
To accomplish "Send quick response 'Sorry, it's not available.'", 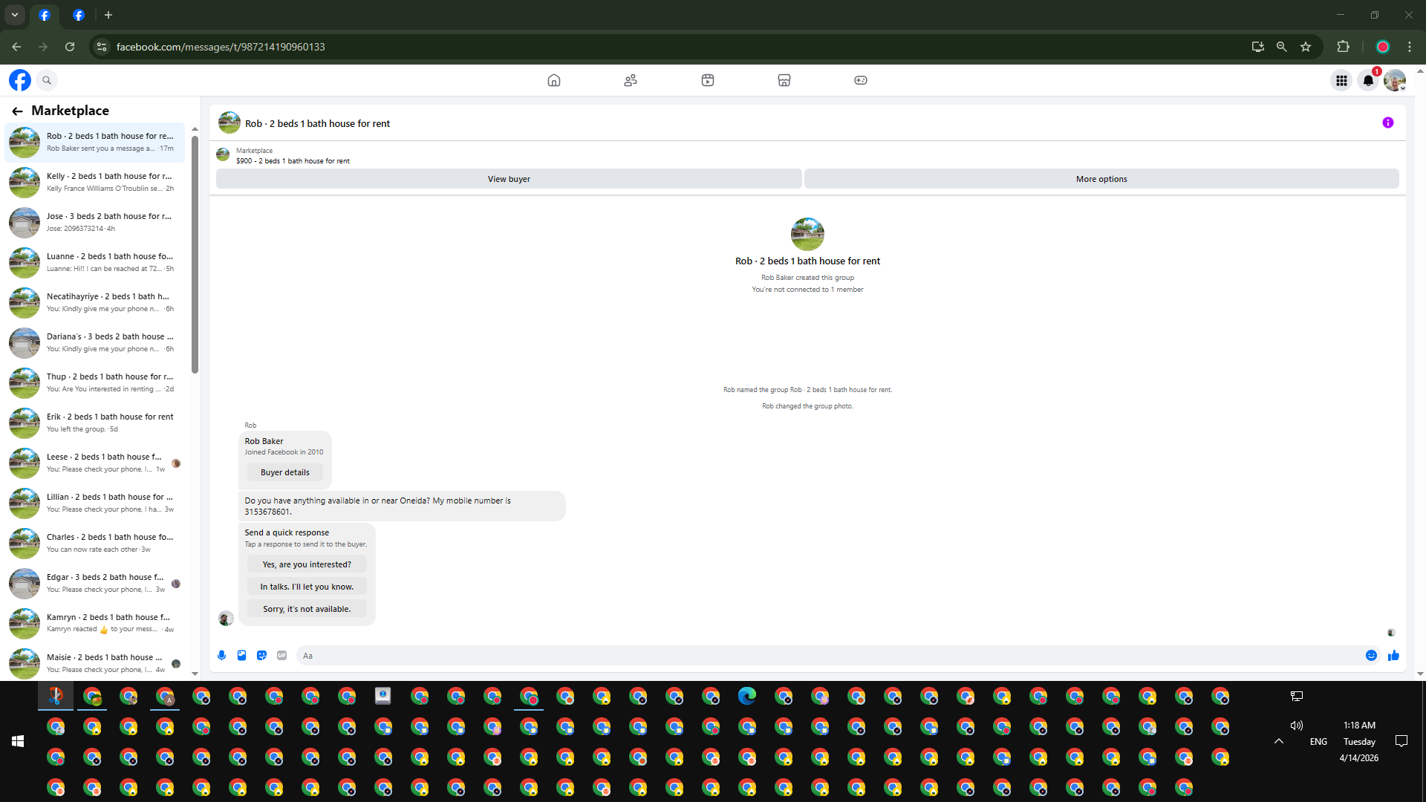I will [307, 609].
